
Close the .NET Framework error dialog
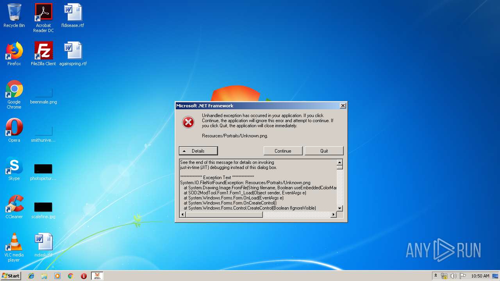[x=343, y=106]
